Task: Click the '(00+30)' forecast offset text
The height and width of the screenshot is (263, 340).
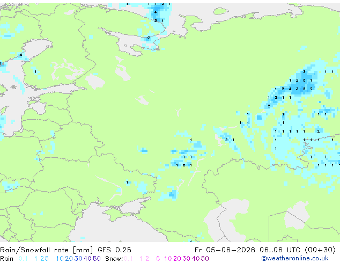Action: (x=320, y=250)
